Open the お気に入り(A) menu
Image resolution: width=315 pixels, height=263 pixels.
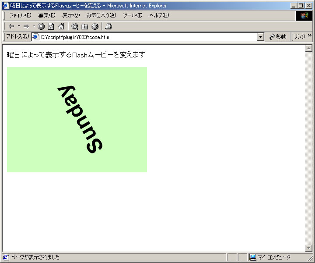click(101, 15)
